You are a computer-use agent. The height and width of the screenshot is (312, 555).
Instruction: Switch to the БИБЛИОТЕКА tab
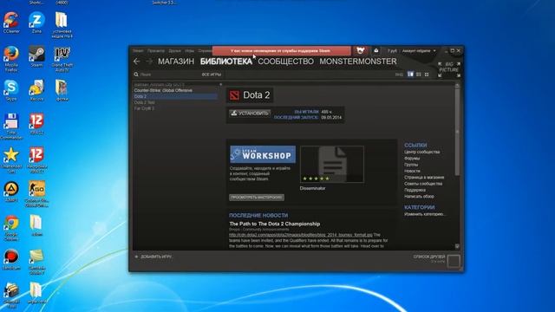[x=226, y=62]
